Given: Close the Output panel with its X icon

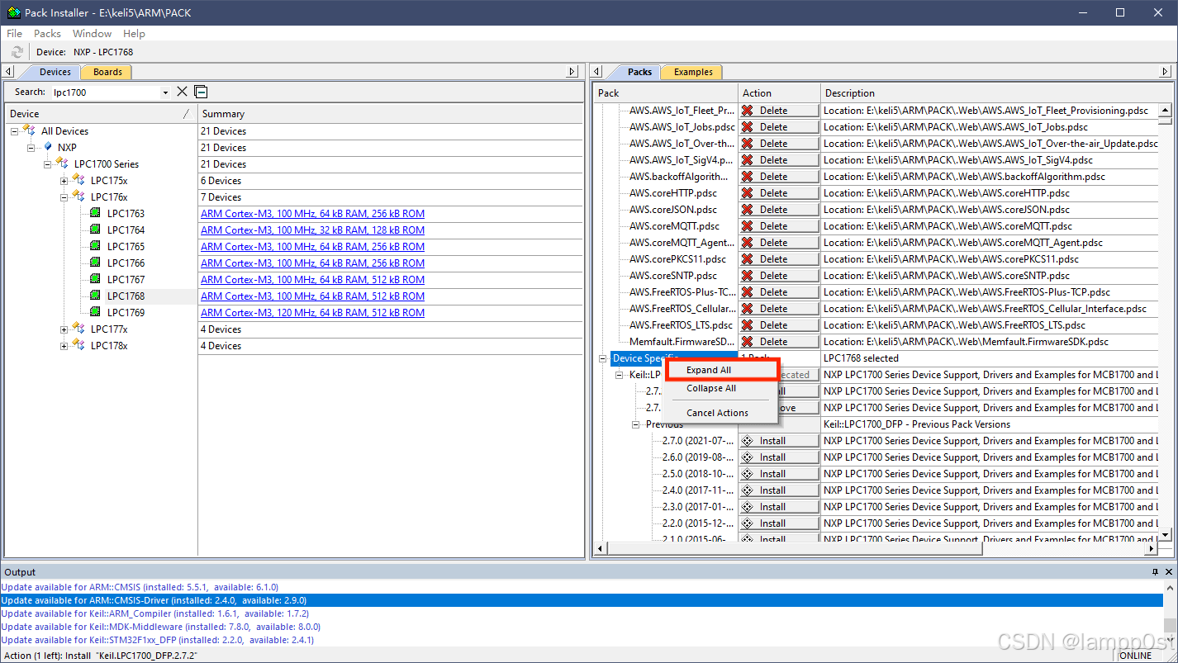Looking at the screenshot, I should pos(1168,572).
